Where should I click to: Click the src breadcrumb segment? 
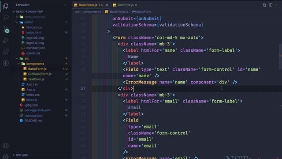coord(77,12)
